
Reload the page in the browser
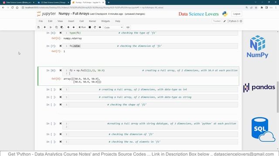13,8
